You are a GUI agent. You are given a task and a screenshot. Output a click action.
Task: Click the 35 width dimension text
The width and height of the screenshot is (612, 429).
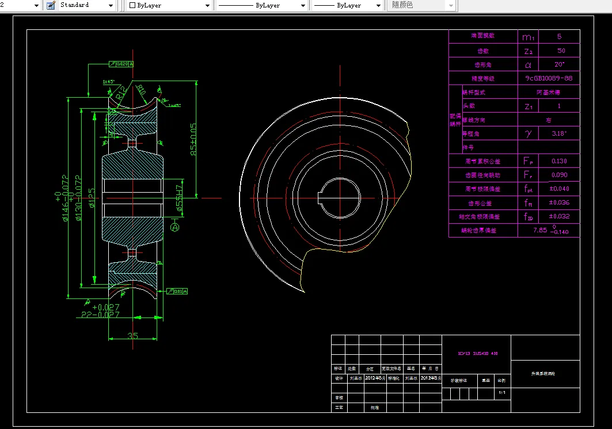[x=132, y=336]
